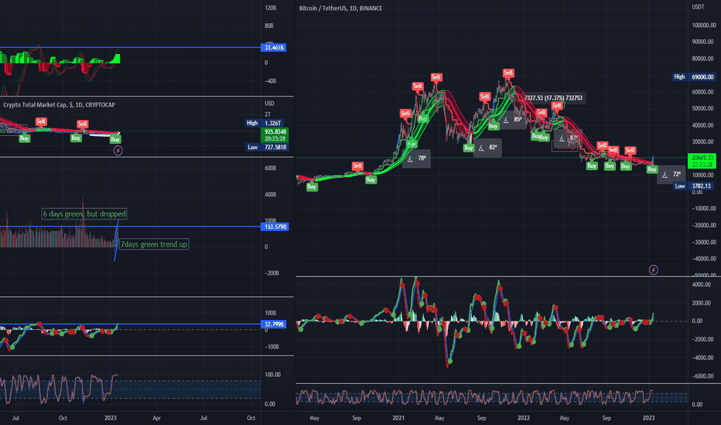Click the -20000.00 value on the Bitcoin price scale

pyautogui.click(x=703, y=225)
